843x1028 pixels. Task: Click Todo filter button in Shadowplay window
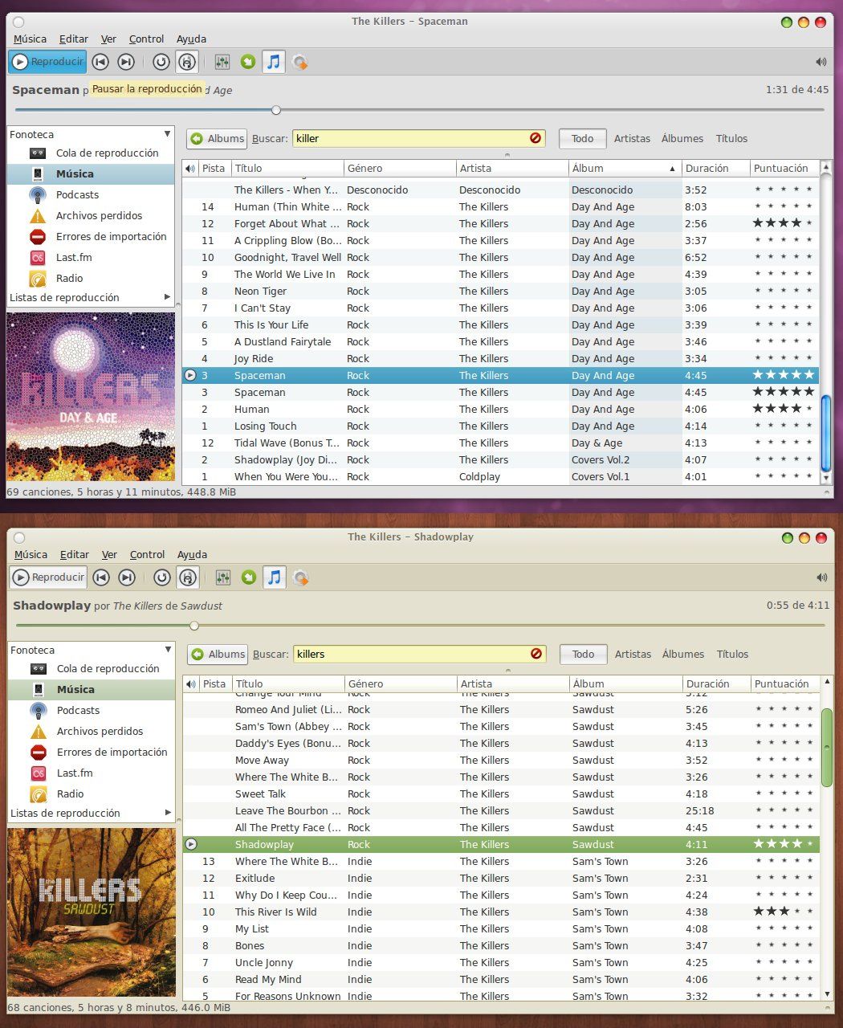[583, 654]
